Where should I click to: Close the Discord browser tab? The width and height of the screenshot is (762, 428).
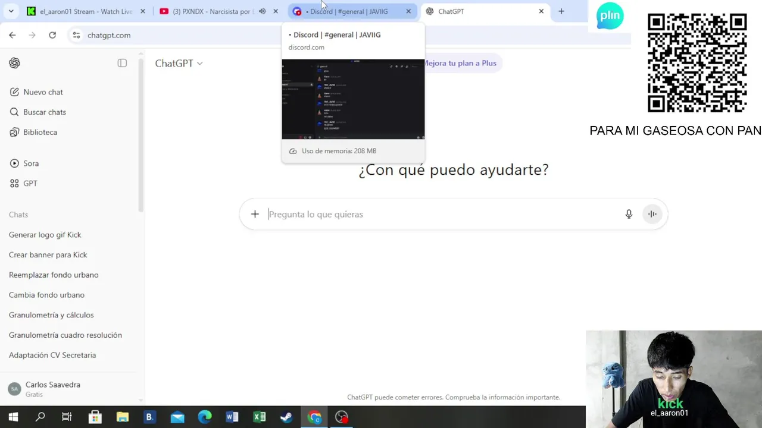408,11
